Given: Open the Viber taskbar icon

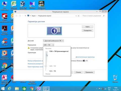Looking at the screenshot, I should 39,89.
